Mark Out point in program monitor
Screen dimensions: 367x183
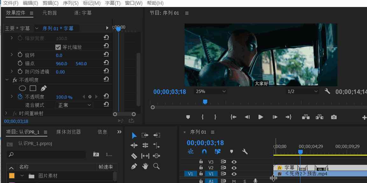[215, 117]
